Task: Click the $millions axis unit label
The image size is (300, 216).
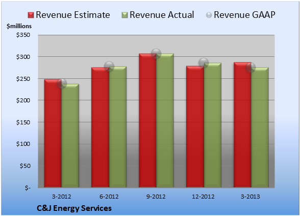Action: [x=19, y=26]
